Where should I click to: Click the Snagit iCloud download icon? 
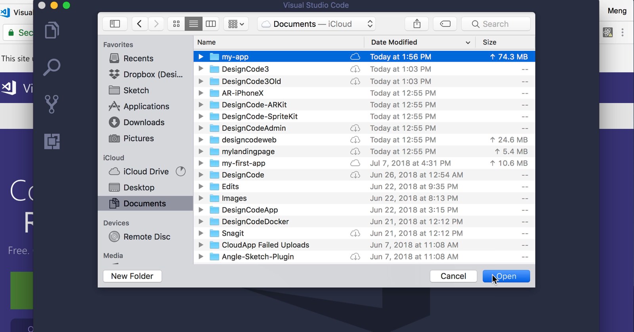355,233
